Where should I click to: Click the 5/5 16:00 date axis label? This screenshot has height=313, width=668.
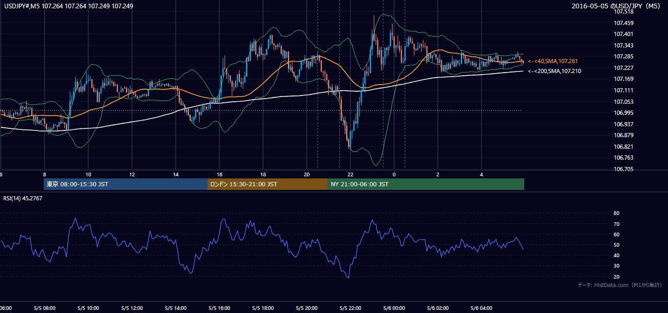(x=220, y=308)
